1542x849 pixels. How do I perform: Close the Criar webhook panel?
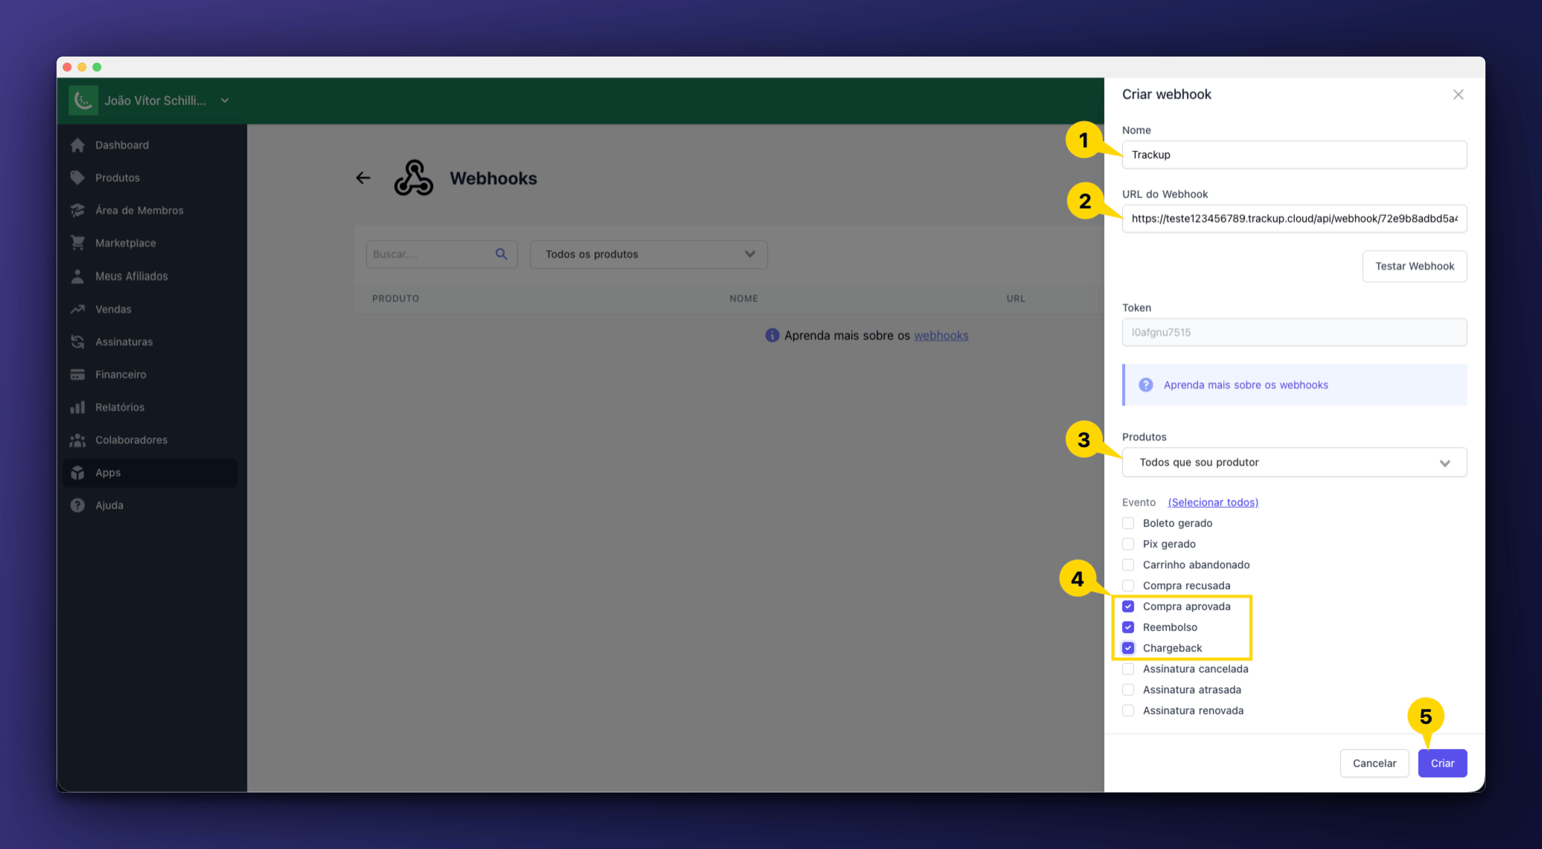click(x=1458, y=94)
